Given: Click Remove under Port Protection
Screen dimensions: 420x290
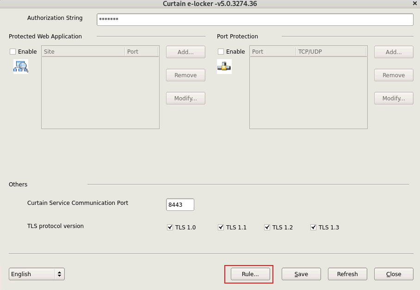Looking at the screenshot, I should tap(394, 75).
